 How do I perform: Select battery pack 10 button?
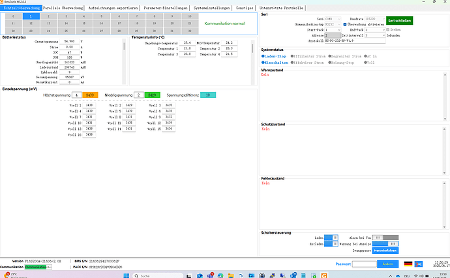click(x=189, y=16)
